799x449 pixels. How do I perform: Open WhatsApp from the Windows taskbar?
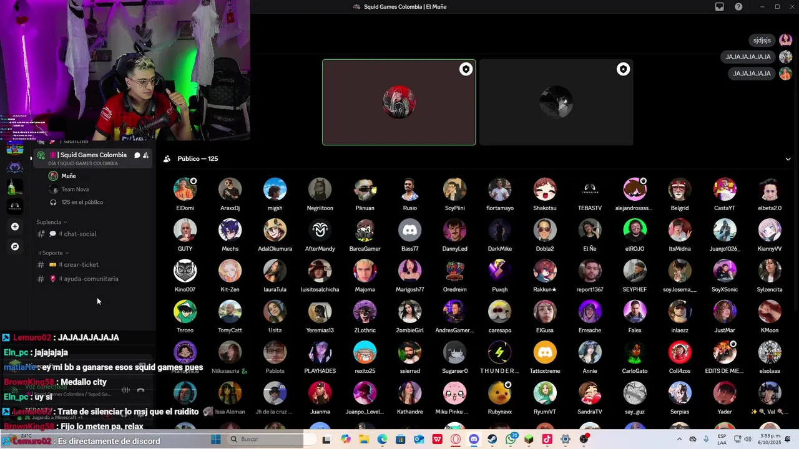511,439
